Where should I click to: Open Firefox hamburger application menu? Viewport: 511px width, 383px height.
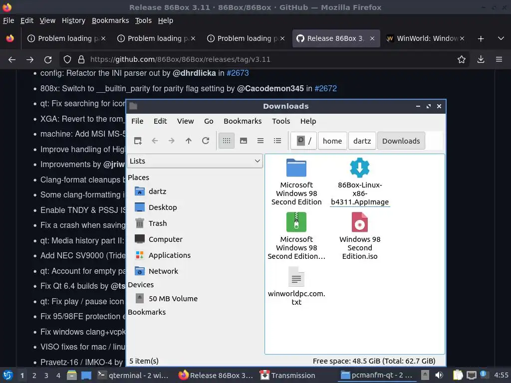[x=499, y=60]
